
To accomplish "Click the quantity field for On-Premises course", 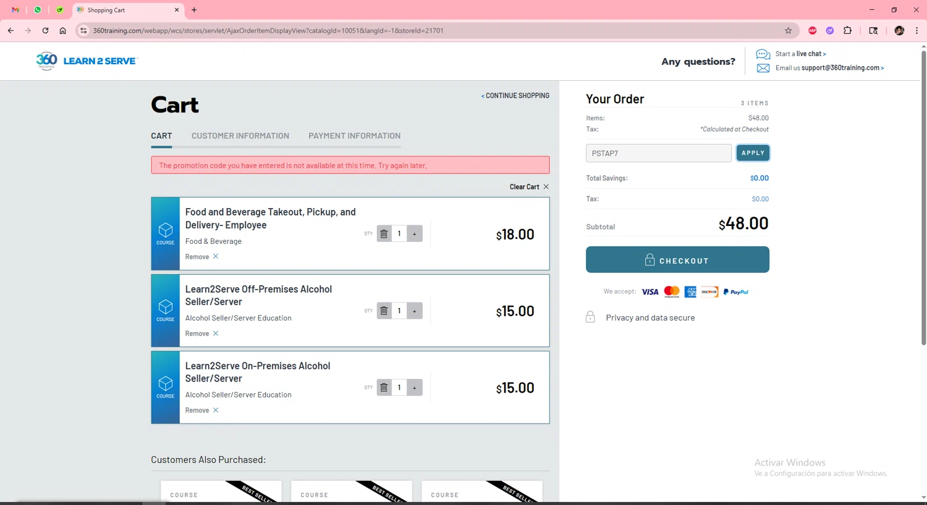I will 399,388.
